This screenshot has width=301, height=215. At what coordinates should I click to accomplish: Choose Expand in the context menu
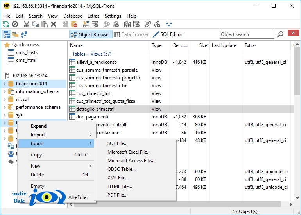point(57,126)
